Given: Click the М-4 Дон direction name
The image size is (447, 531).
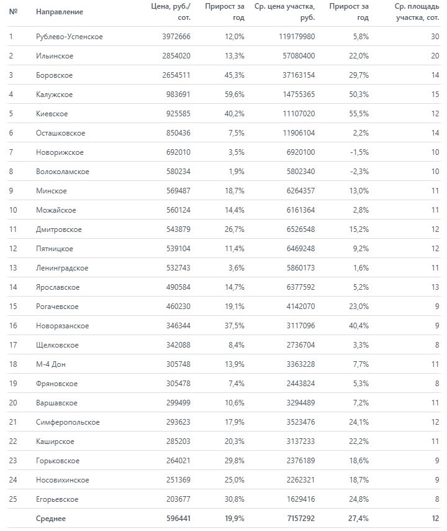Looking at the screenshot, I should (51, 364).
